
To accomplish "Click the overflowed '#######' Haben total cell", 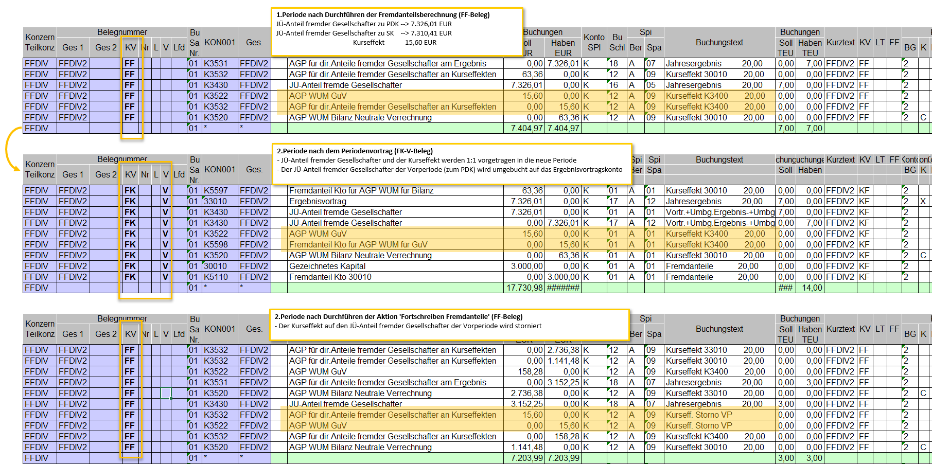I will (563, 288).
